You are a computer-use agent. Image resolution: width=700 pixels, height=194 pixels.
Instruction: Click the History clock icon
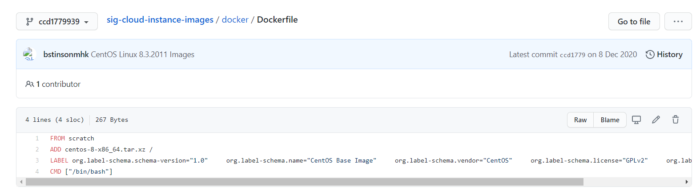[x=650, y=54]
